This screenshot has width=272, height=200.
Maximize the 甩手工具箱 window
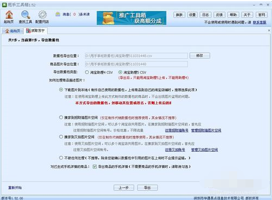click(261, 5)
